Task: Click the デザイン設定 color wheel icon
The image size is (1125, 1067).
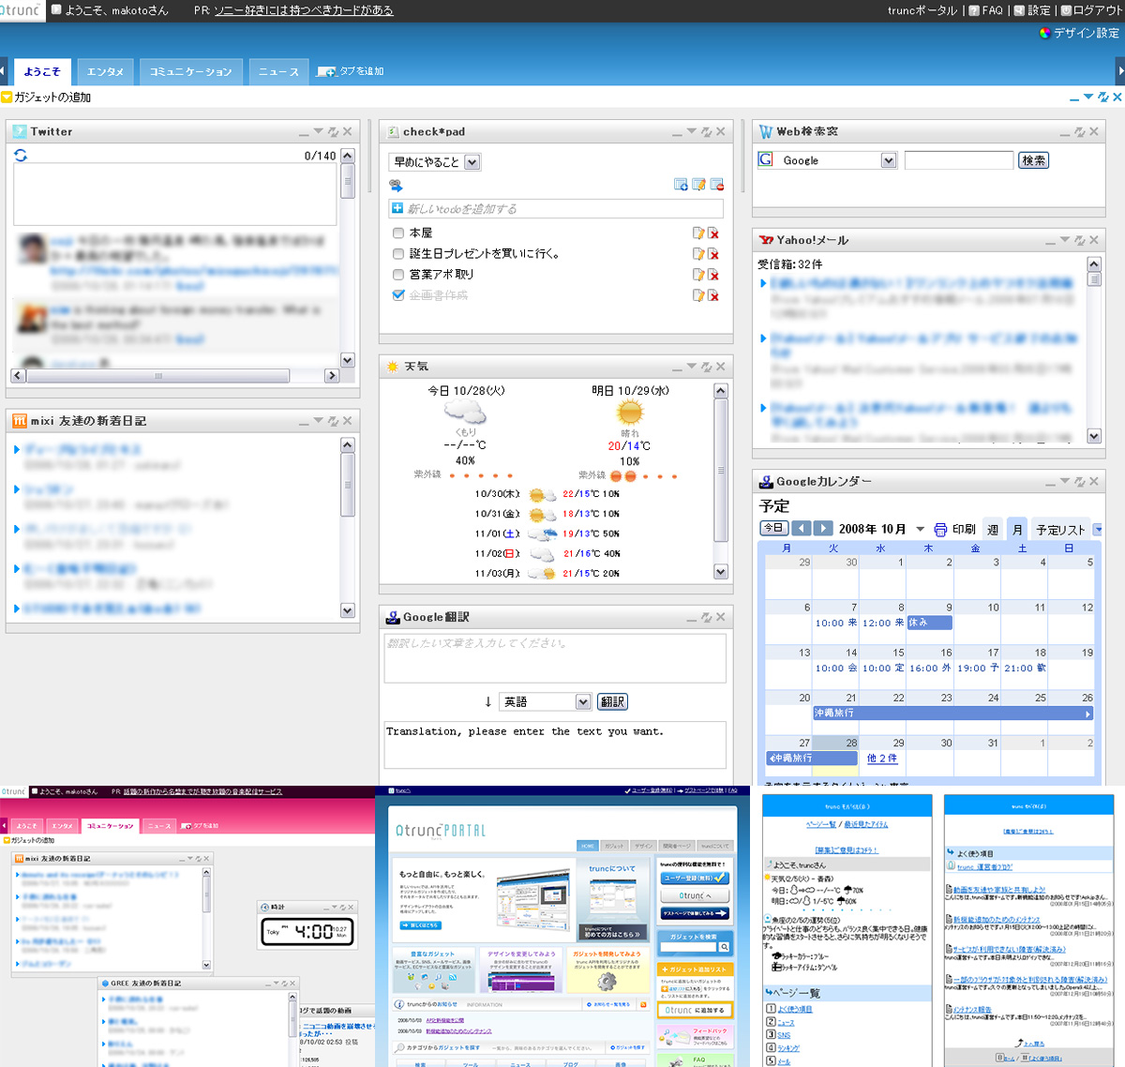Action: [x=1044, y=33]
